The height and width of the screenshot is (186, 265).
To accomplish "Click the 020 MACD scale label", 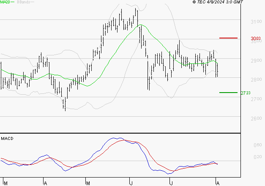I will tap(258, 157).
